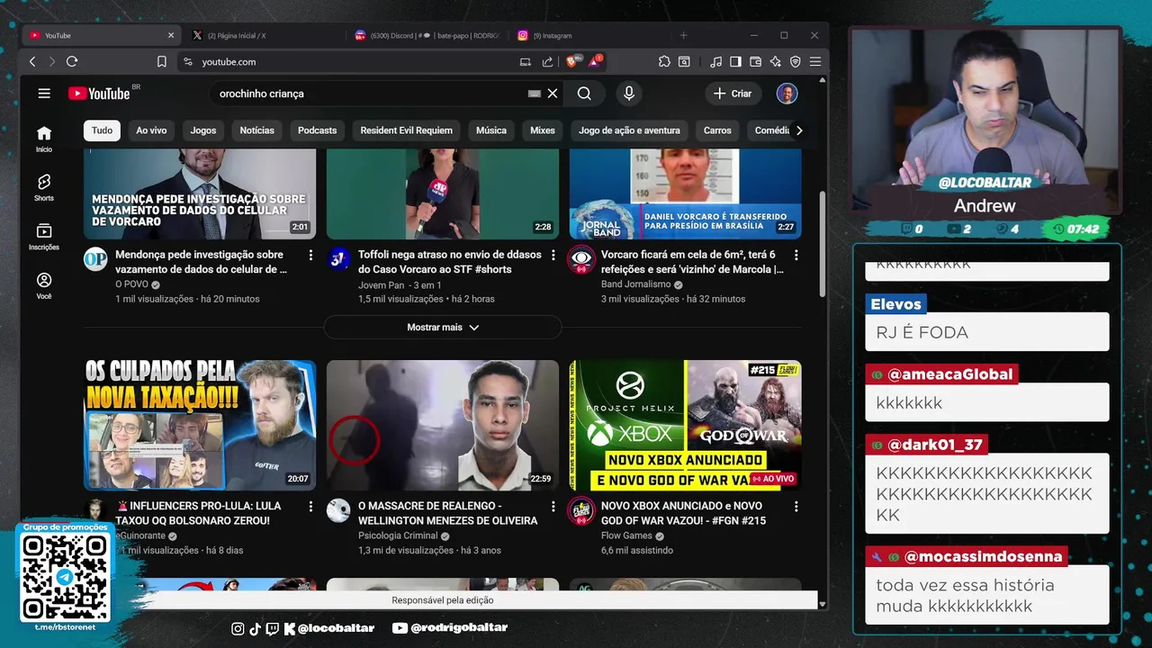Go forward with the browser forward arrow

pos(52,62)
